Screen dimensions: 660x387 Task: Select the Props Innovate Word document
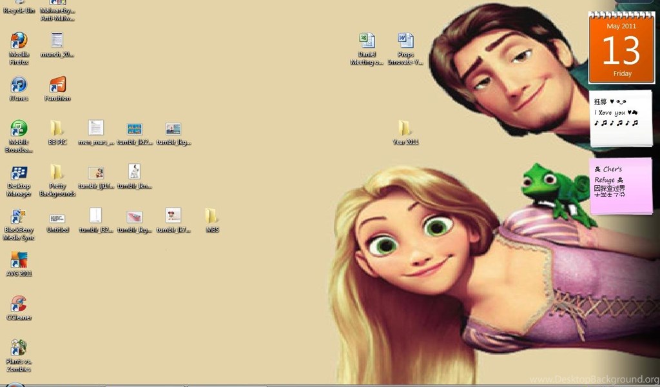point(406,49)
